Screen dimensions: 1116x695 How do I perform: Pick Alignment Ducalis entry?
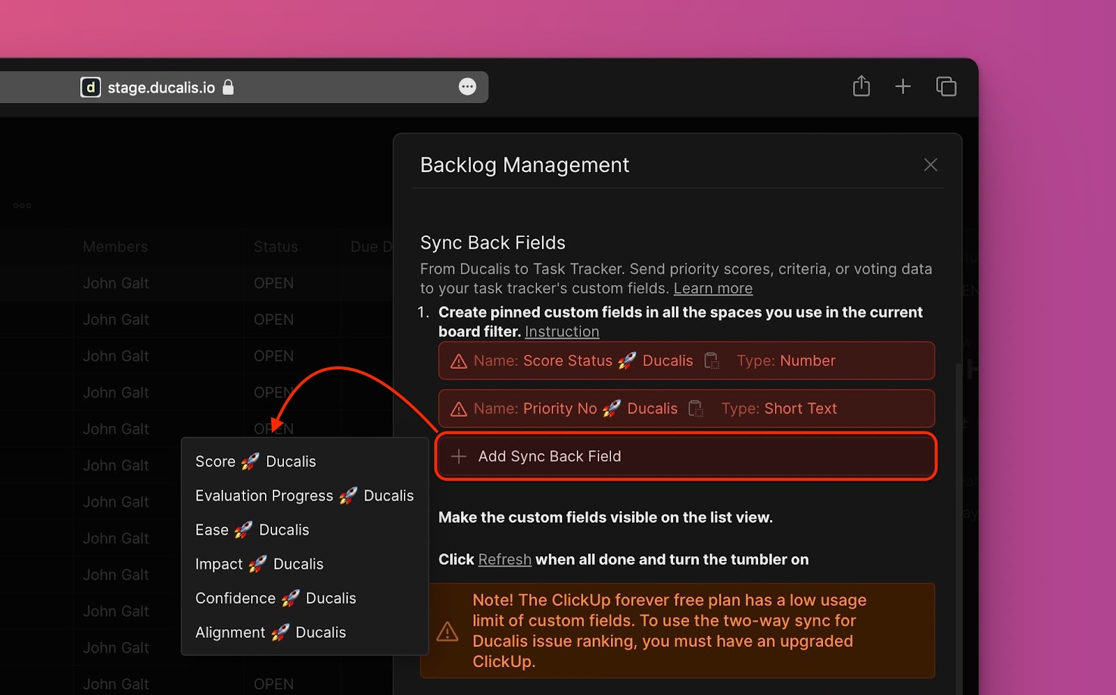pyautogui.click(x=270, y=632)
